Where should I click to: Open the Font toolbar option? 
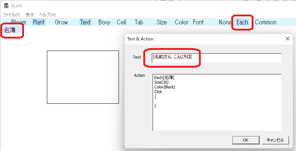click(199, 22)
